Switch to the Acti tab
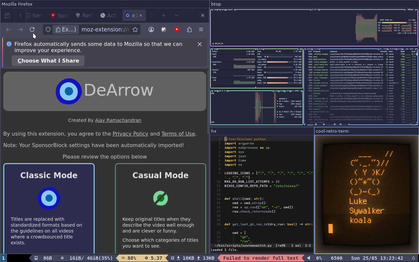The width and height of the screenshot is (419, 262). 109,15
